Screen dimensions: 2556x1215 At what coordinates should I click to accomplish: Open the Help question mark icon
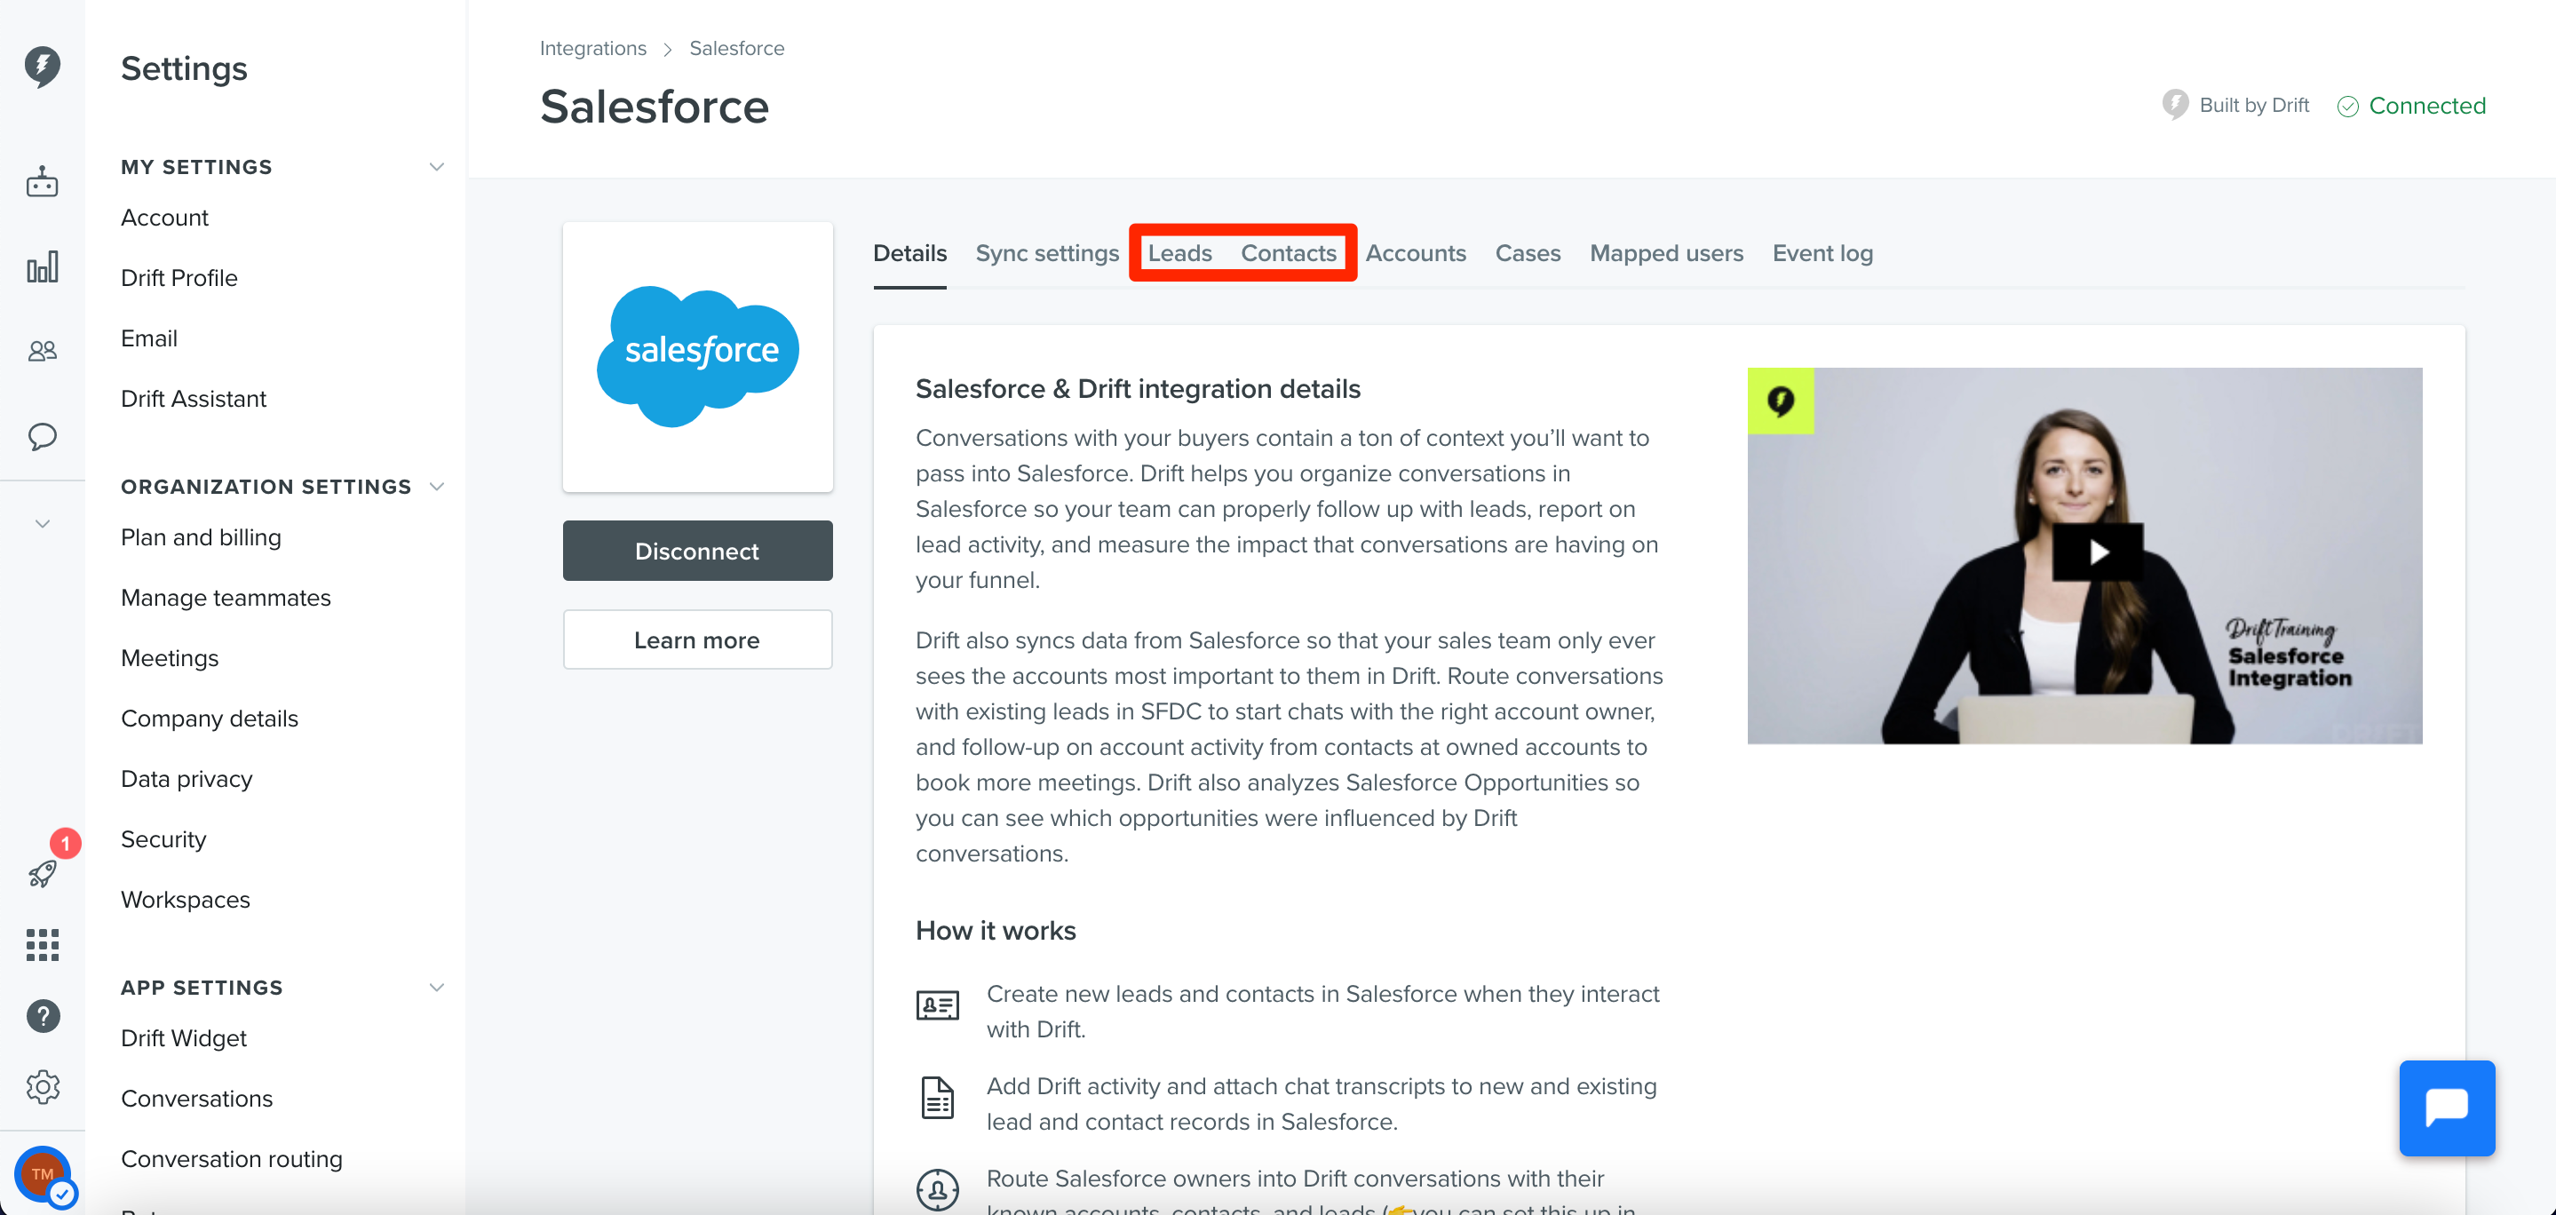pyautogui.click(x=43, y=1015)
